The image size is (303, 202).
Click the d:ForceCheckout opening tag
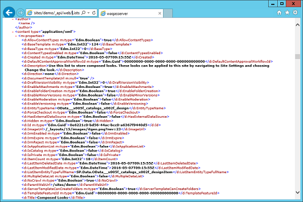coord(59,112)
